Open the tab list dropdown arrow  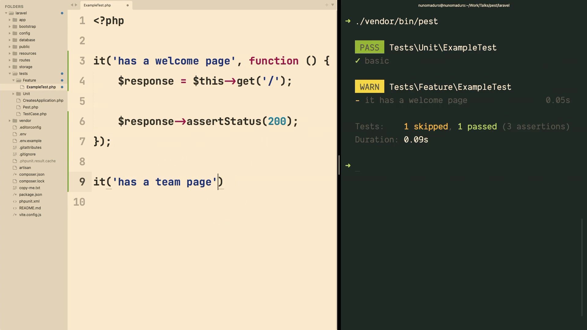click(333, 5)
